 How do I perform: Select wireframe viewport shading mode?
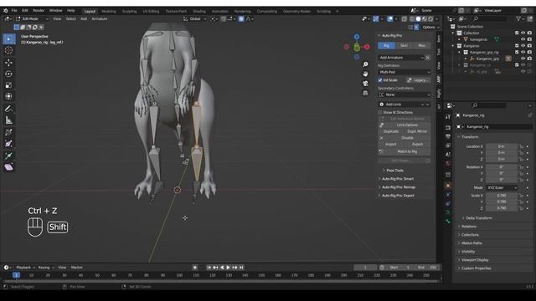(x=412, y=18)
